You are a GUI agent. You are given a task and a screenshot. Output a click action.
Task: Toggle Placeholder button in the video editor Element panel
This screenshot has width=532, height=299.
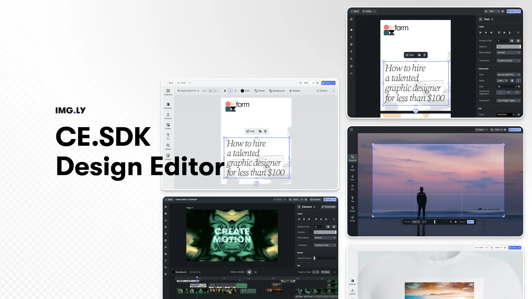[329, 207]
